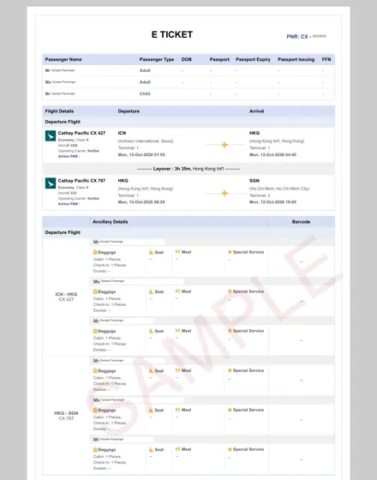The height and width of the screenshot is (480, 377).
Task: Click the Layover: 3h 35m, Hong Kong Int'l text
Action: 188,169
